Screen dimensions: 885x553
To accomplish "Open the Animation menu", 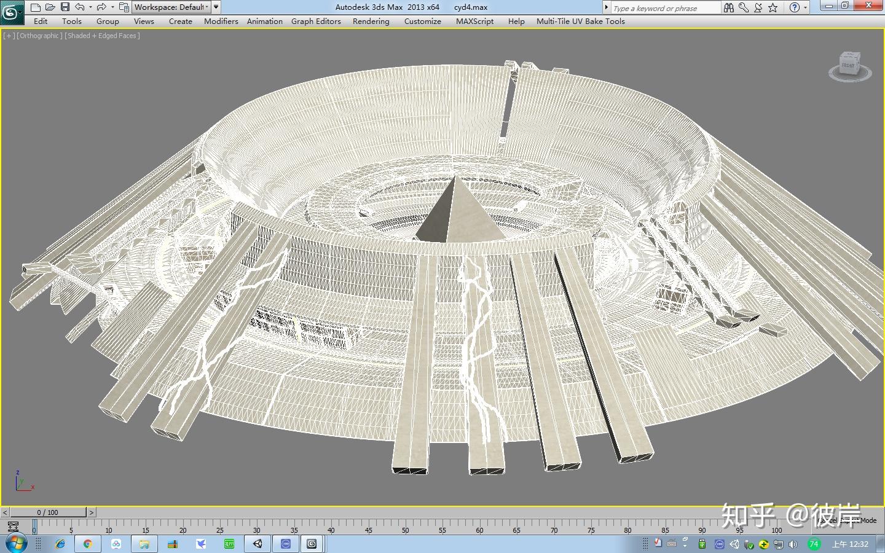I will (265, 21).
